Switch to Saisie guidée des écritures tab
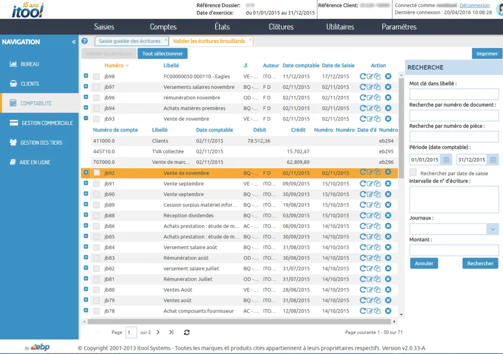The width and height of the screenshot is (503, 354). click(130, 41)
